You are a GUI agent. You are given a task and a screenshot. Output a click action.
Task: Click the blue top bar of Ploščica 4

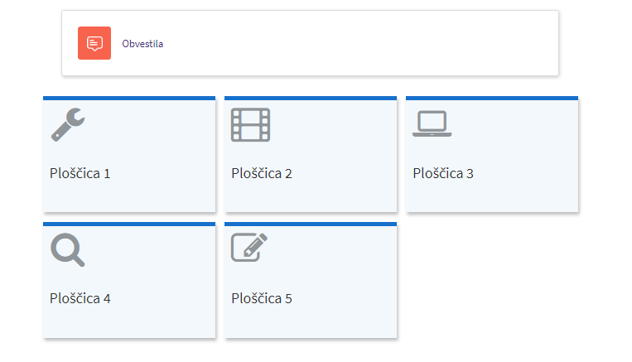pyautogui.click(x=129, y=224)
